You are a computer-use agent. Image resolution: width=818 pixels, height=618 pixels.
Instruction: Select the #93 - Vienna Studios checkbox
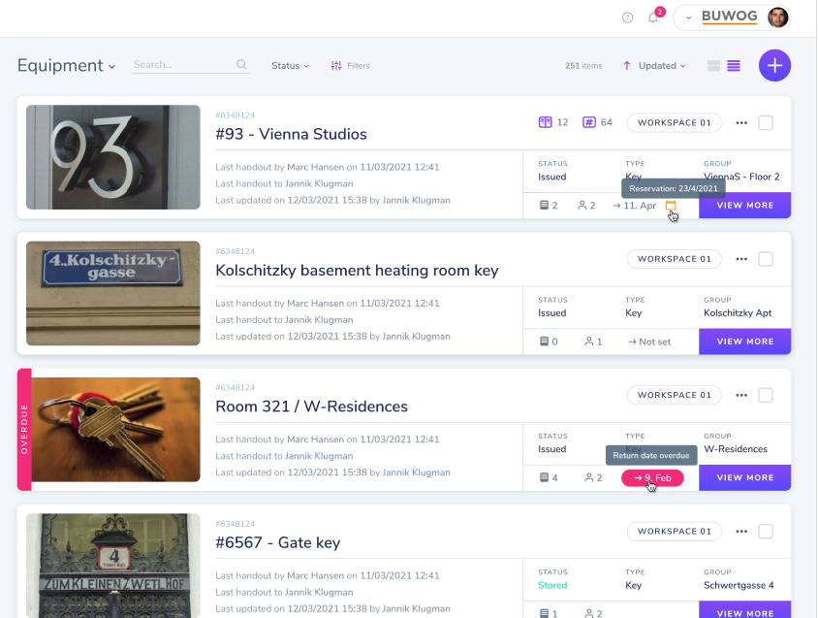[x=766, y=123]
